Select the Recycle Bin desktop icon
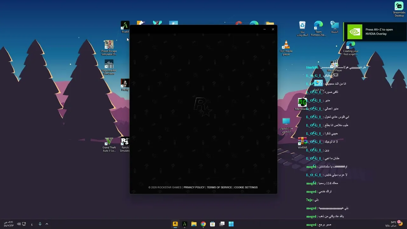The height and width of the screenshot is (229, 407). point(302,29)
